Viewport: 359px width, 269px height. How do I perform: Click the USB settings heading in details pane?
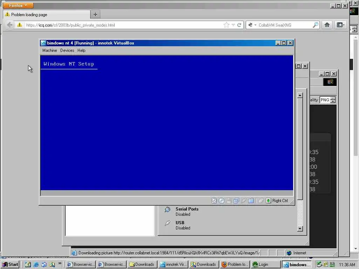pos(180,222)
